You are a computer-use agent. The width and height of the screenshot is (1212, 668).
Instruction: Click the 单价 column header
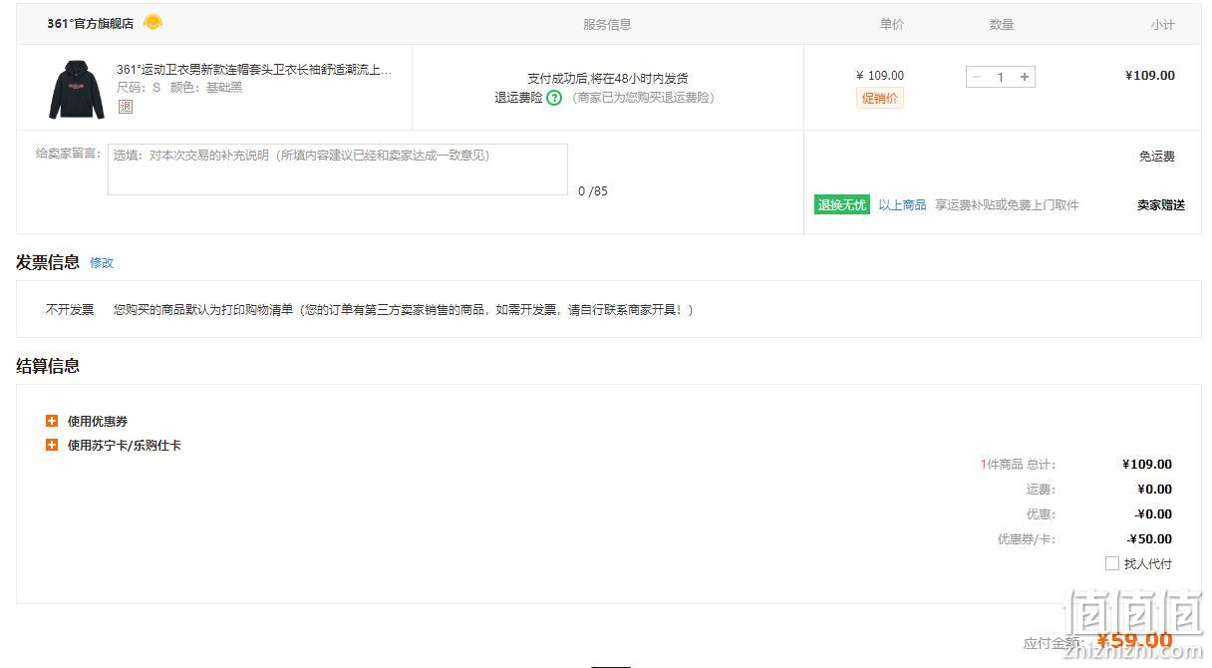[x=892, y=25]
